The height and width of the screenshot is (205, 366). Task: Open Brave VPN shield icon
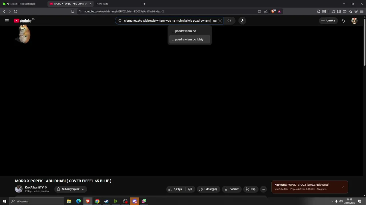point(356,11)
